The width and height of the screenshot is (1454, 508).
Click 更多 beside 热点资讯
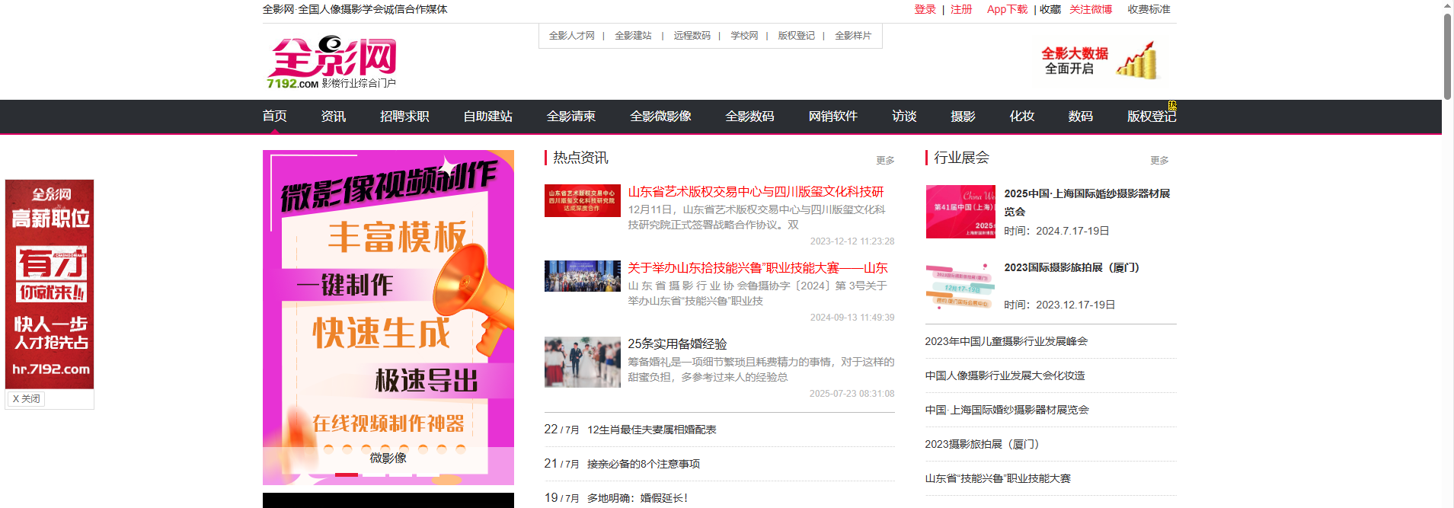pos(885,160)
